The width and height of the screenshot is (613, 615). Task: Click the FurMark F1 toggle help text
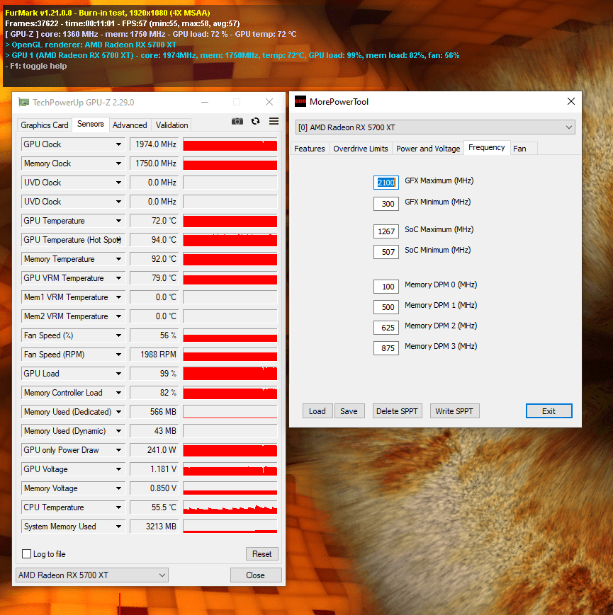pos(36,66)
